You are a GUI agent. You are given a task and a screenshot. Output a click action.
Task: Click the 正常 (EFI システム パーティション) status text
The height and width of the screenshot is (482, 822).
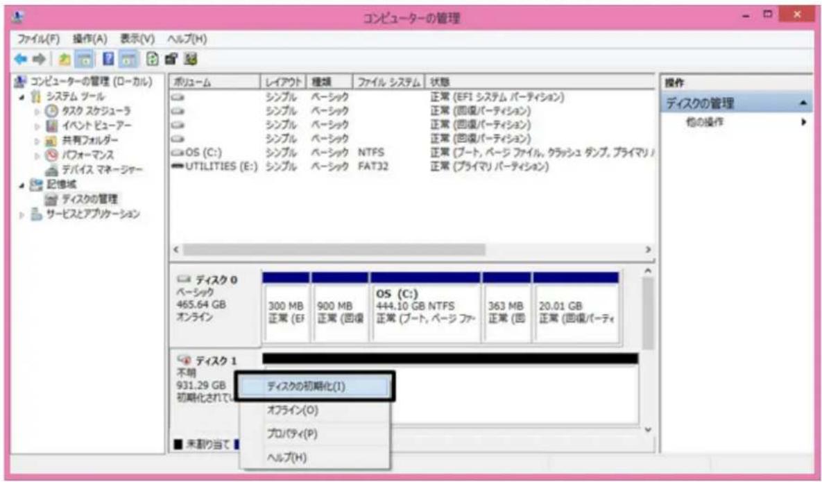(497, 97)
